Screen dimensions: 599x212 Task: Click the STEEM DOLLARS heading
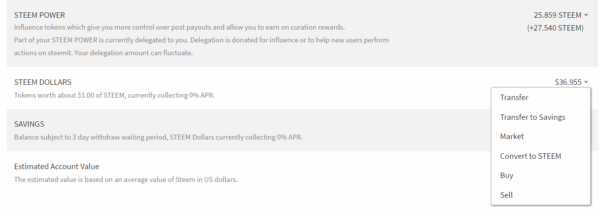click(43, 82)
